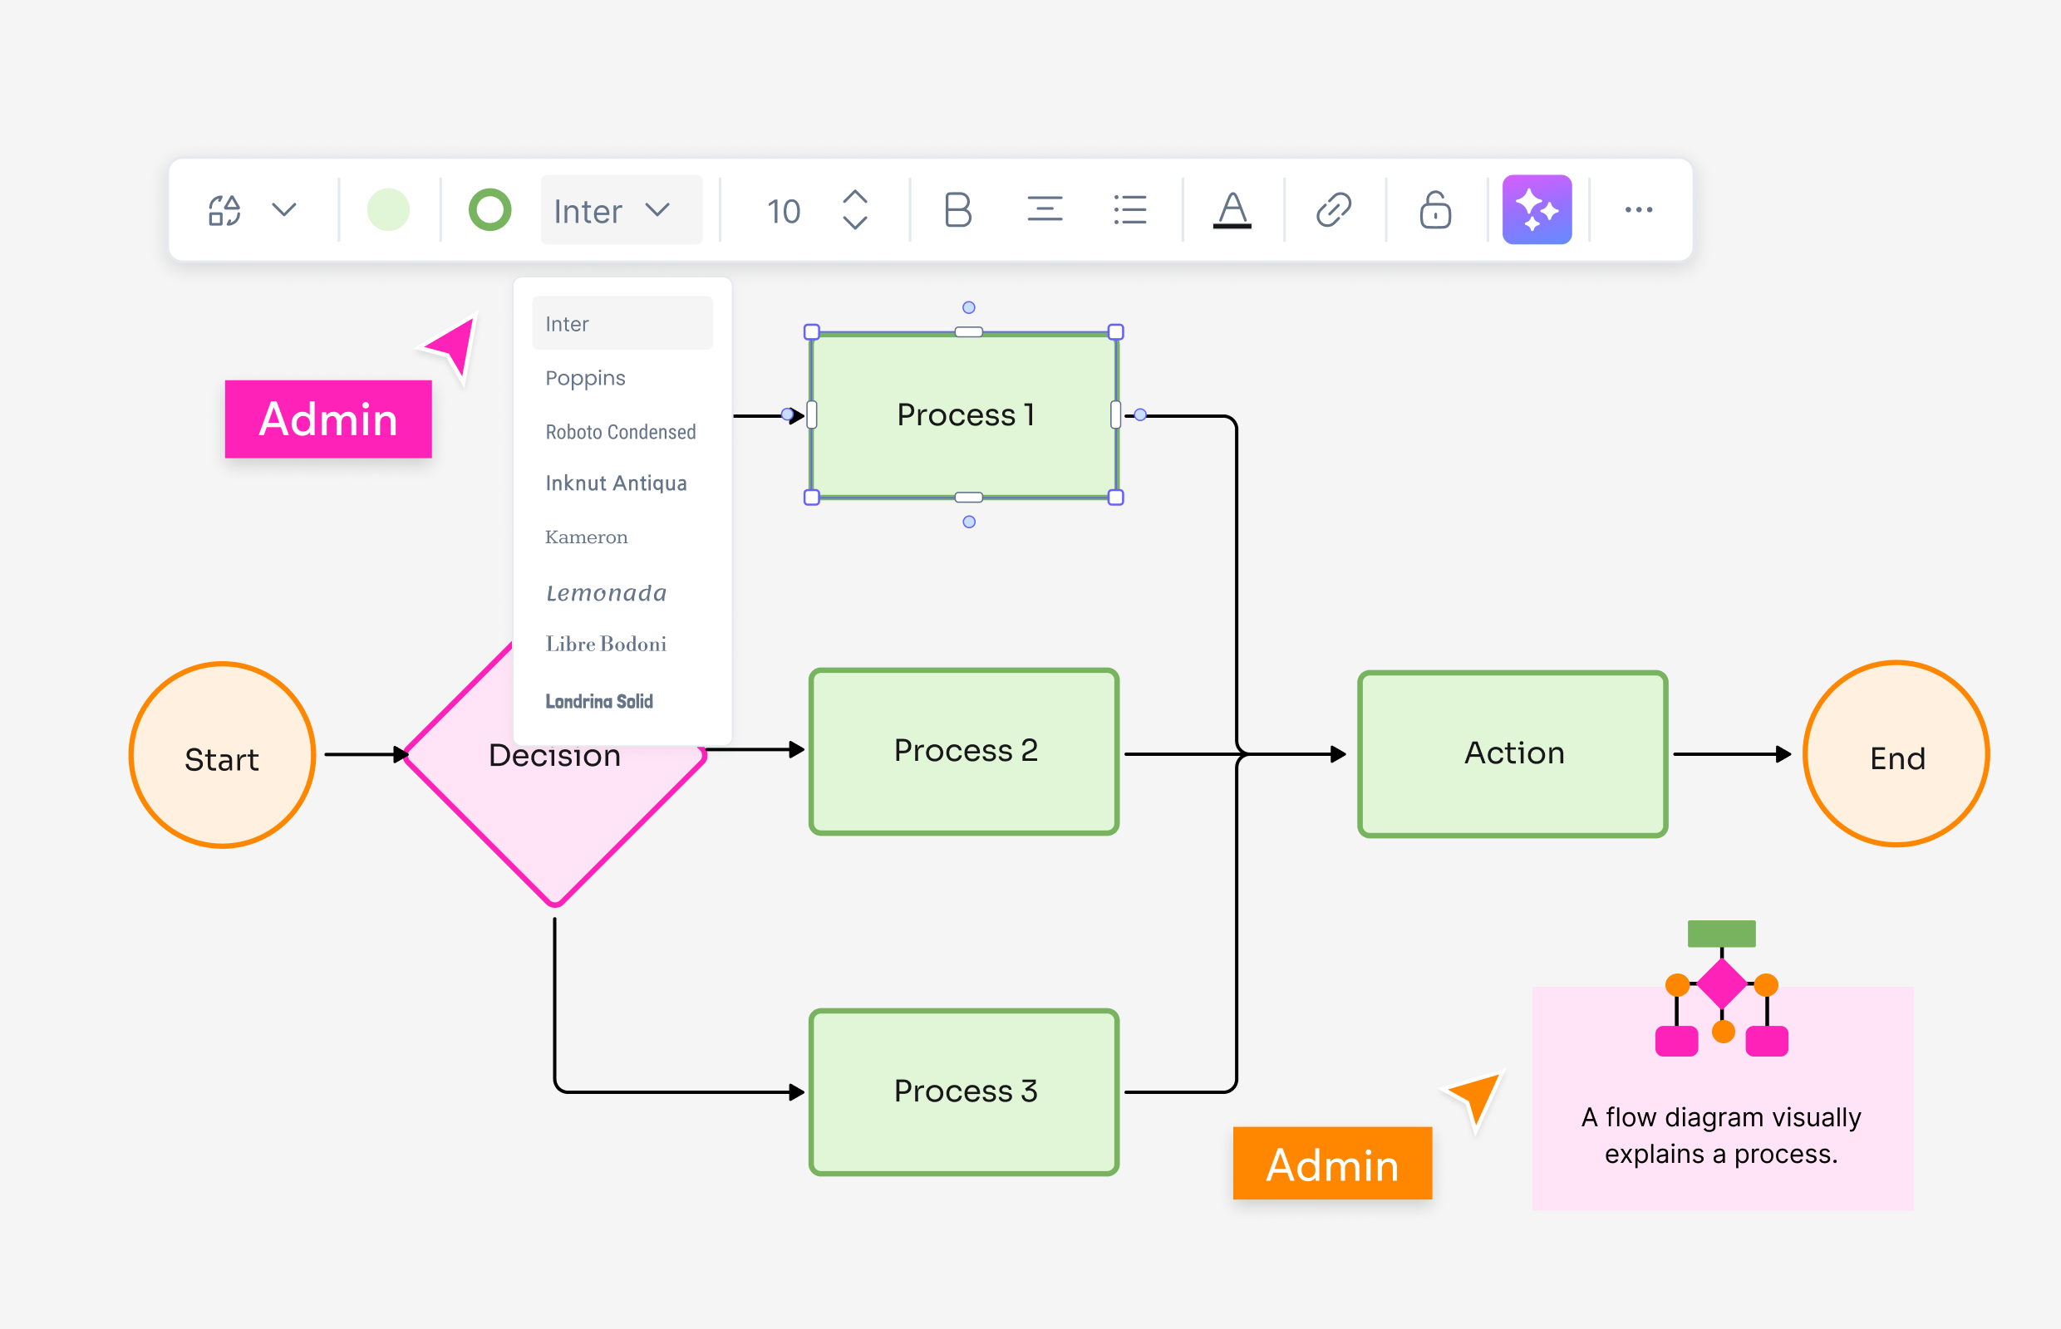The width and height of the screenshot is (2061, 1329).
Task: Click the font size value 10
Action: [x=784, y=212]
